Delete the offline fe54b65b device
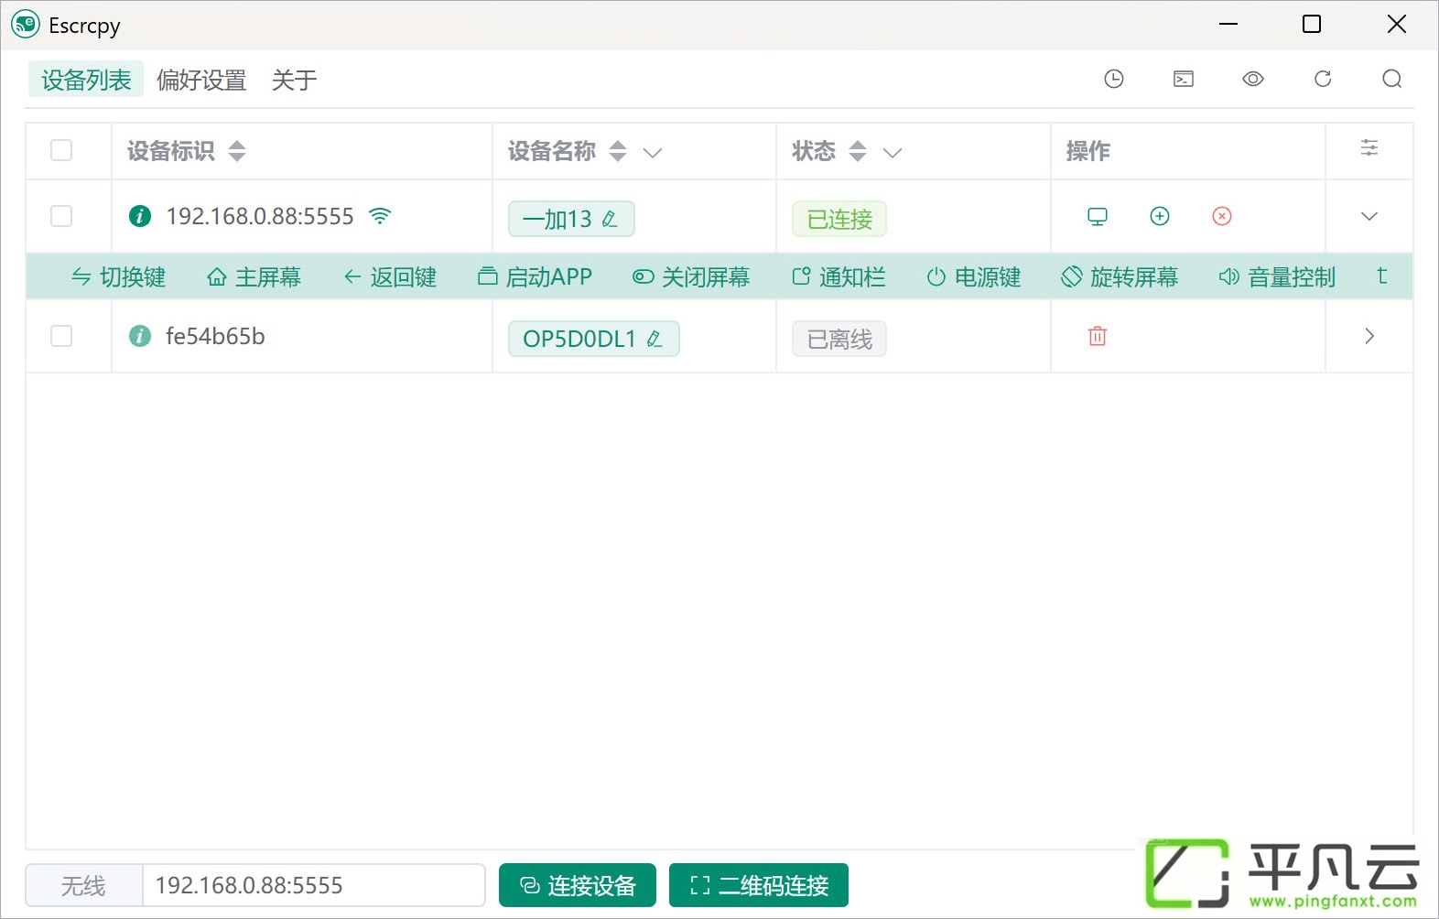This screenshot has height=919, width=1439. [x=1098, y=336]
